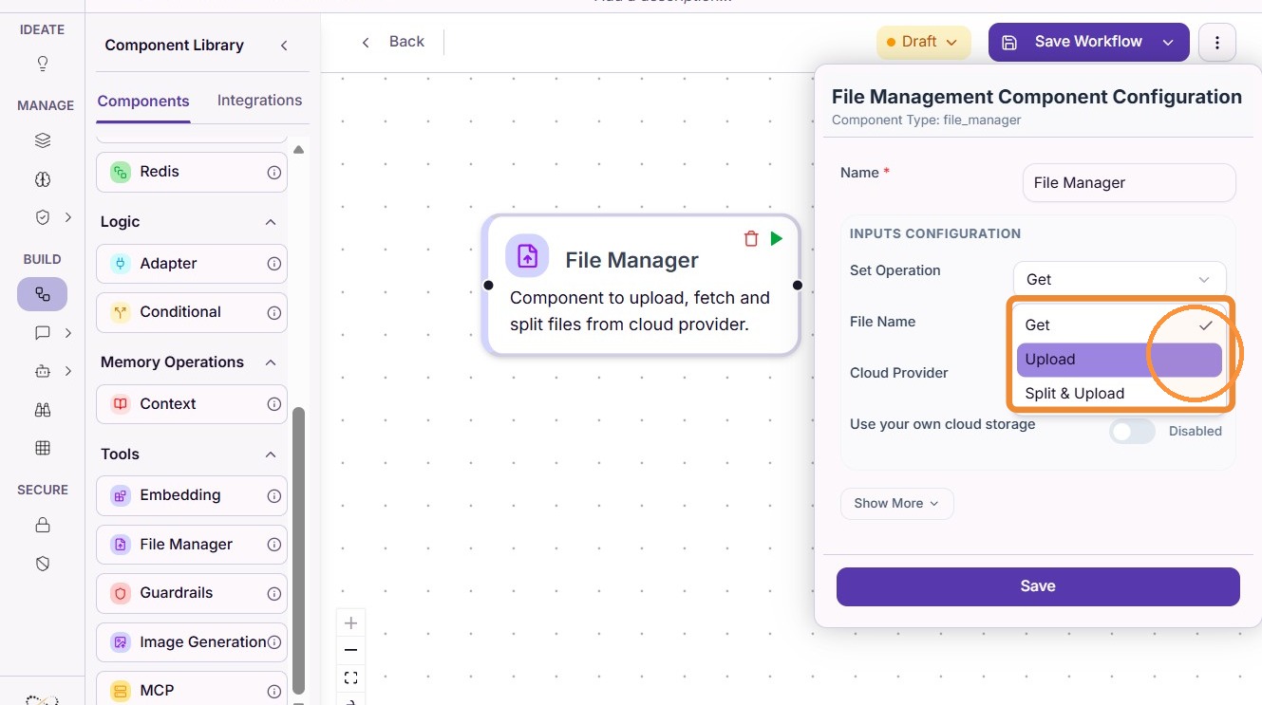Switch to the Integrations tab

click(259, 101)
